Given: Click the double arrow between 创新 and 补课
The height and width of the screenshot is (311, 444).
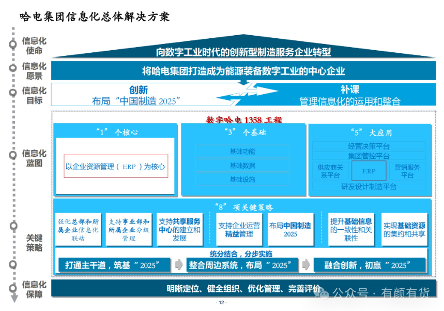Looking at the screenshot, I should (x=247, y=93).
